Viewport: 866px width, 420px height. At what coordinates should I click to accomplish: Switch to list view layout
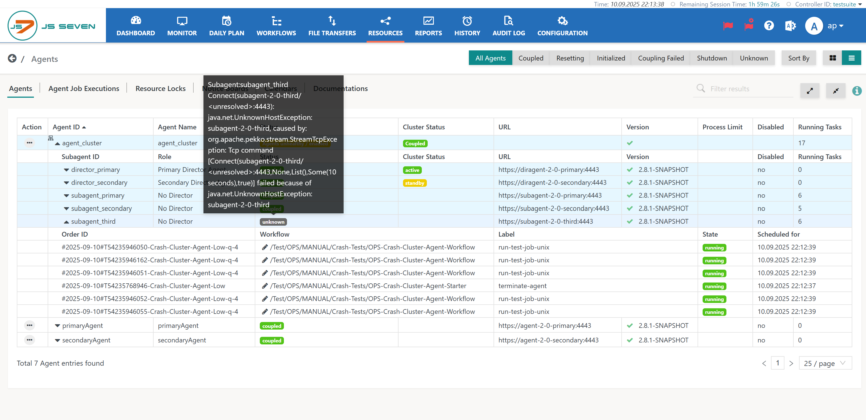click(851, 58)
